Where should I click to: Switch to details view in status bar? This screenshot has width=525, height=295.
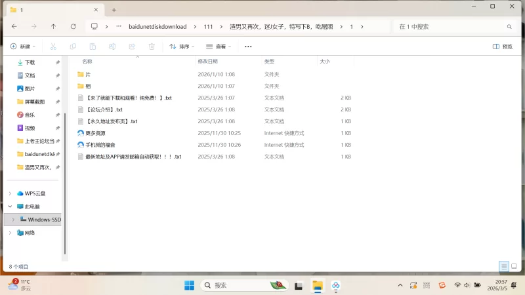pyautogui.click(x=503, y=267)
